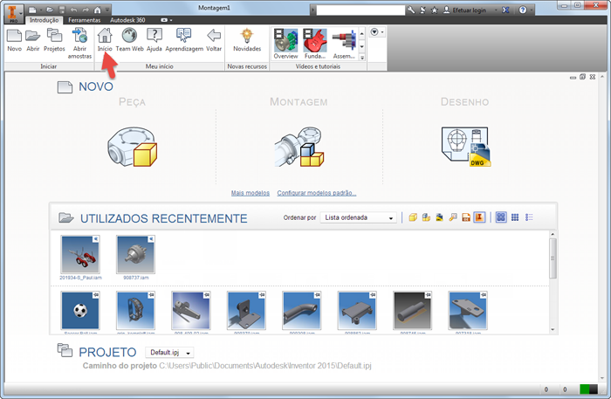Click the search key/wrench icon

coord(411,10)
